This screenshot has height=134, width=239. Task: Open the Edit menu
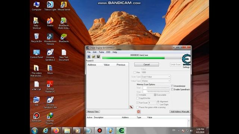94,52
